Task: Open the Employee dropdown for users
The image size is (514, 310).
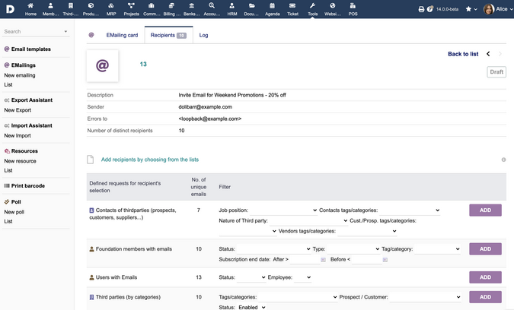Action: click(302, 277)
